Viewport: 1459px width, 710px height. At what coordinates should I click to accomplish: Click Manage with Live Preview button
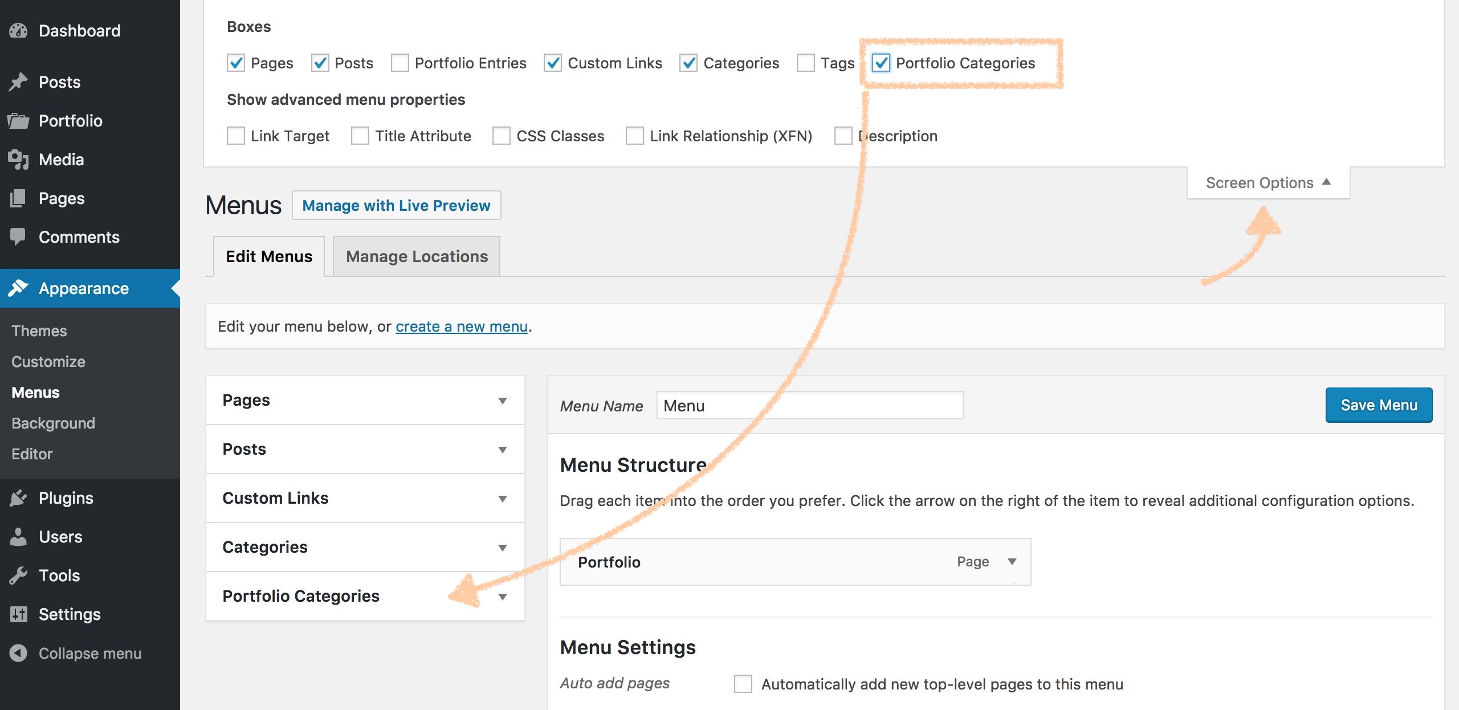397,205
